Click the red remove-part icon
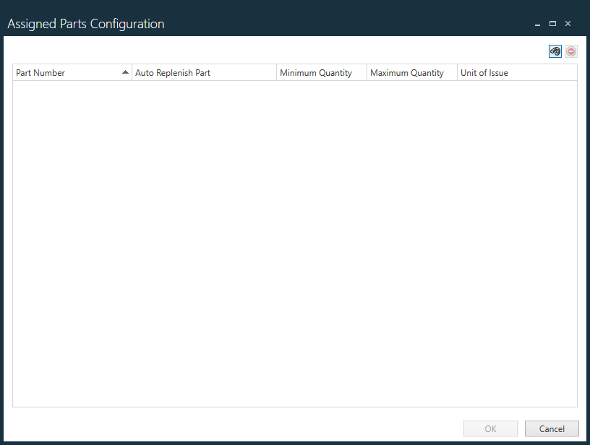 [571, 51]
